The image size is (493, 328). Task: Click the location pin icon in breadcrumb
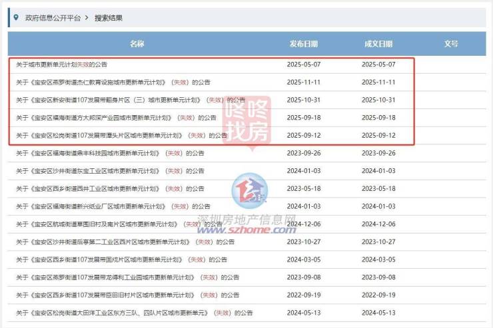pyautogui.click(x=16, y=17)
